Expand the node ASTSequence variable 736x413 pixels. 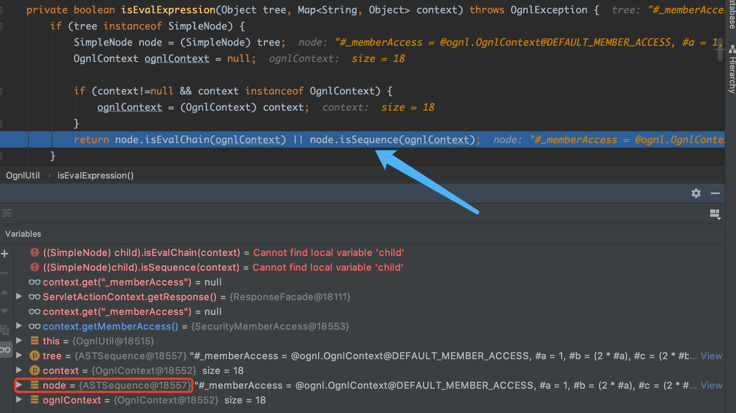tap(19, 385)
